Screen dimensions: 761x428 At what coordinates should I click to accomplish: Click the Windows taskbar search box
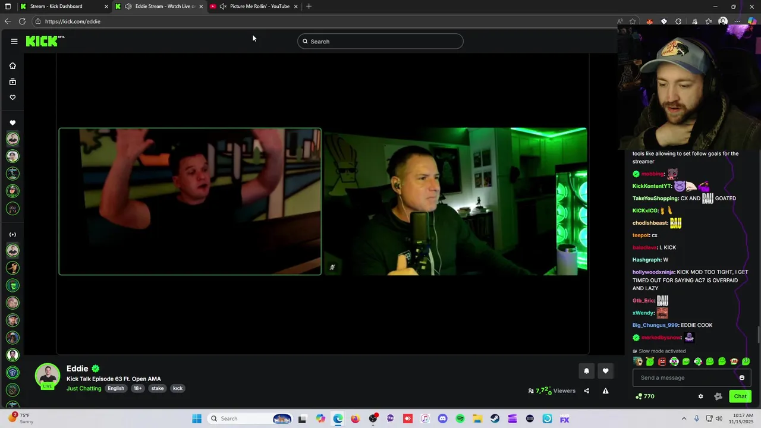251,418
